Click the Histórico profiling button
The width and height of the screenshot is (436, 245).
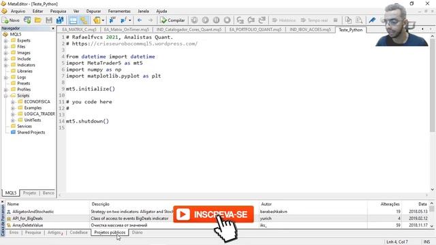pyautogui.click(x=284, y=20)
